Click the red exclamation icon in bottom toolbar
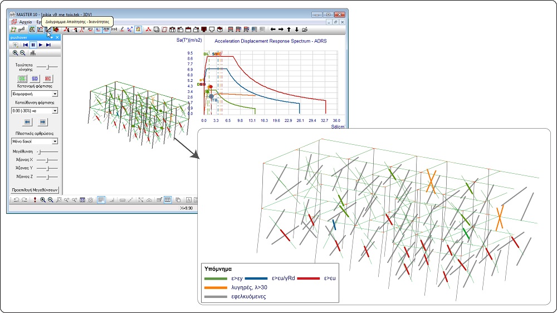 tap(35, 199)
